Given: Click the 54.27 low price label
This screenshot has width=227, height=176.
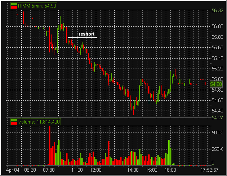Looking at the screenshot, I should [217, 117].
